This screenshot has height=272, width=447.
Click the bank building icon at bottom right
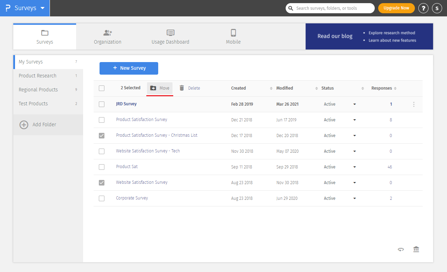point(416,249)
